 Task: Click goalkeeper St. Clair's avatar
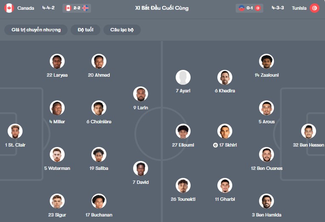click(x=15, y=131)
